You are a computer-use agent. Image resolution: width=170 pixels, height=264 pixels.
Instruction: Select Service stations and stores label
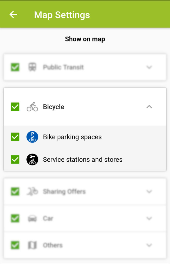click(83, 160)
